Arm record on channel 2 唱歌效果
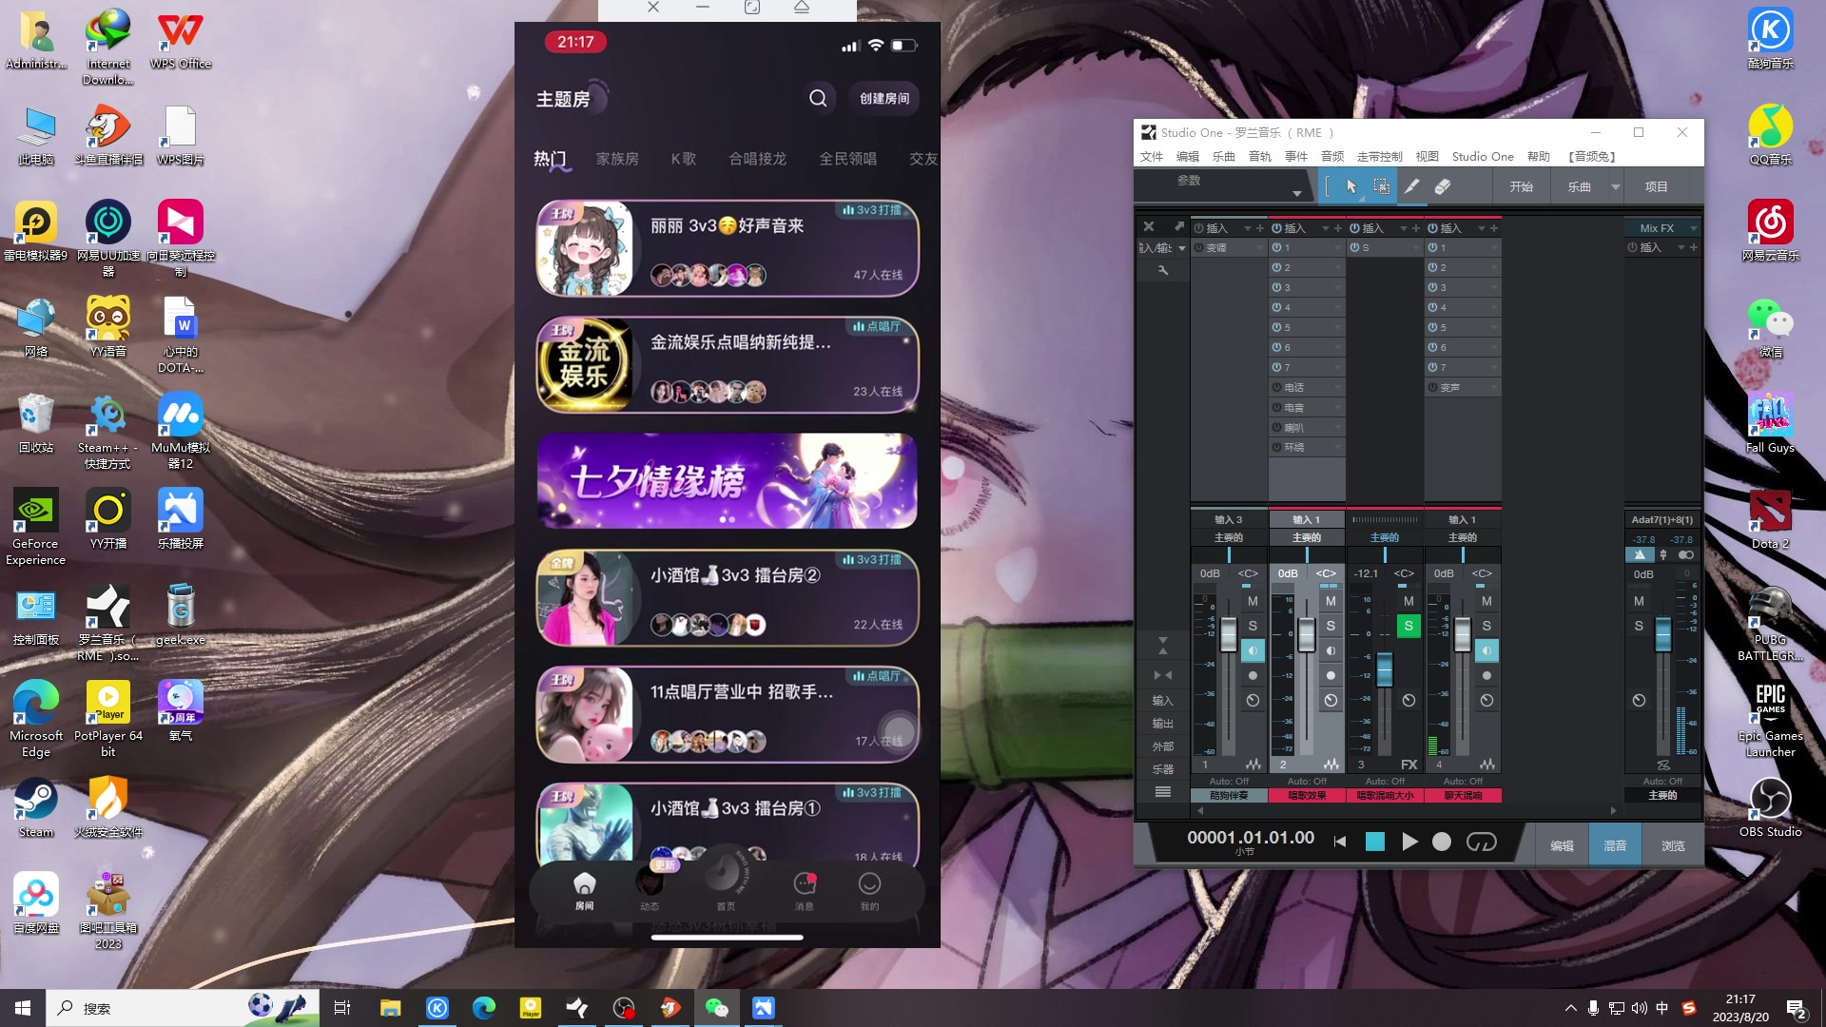This screenshot has height=1027, width=1826. click(1331, 675)
